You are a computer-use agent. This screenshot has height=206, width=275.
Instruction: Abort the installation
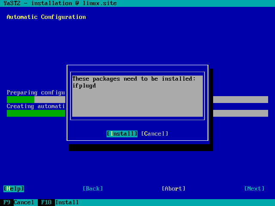tap(174, 189)
